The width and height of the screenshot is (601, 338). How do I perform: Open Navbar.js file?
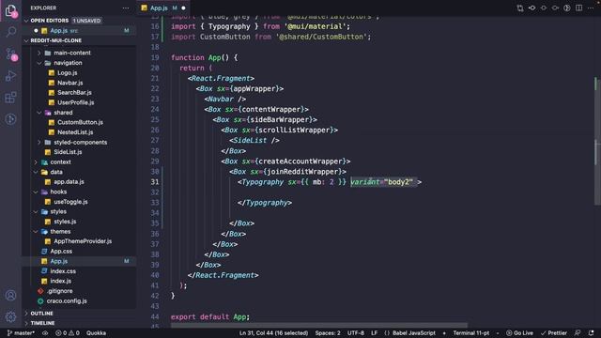pos(69,83)
